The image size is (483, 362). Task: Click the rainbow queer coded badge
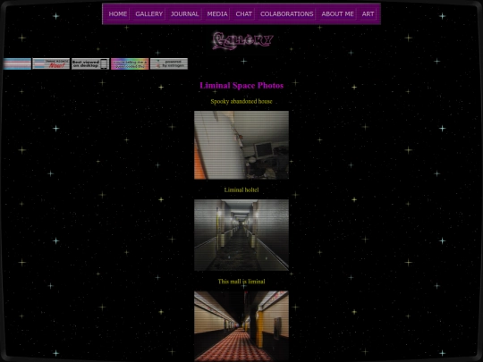tap(130, 63)
